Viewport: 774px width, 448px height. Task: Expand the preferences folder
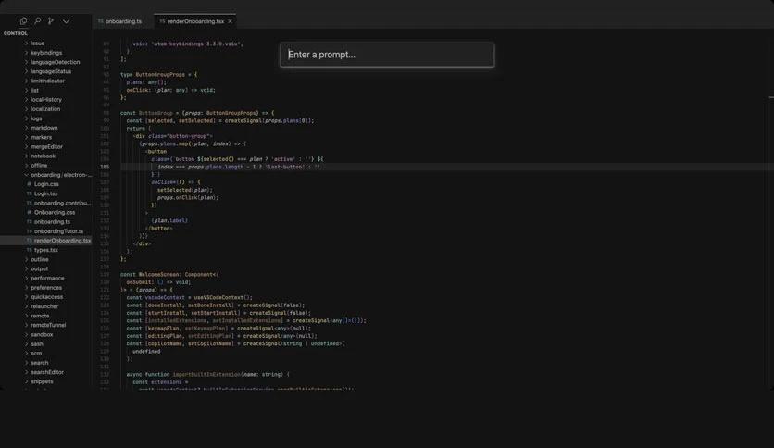click(46, 287)
